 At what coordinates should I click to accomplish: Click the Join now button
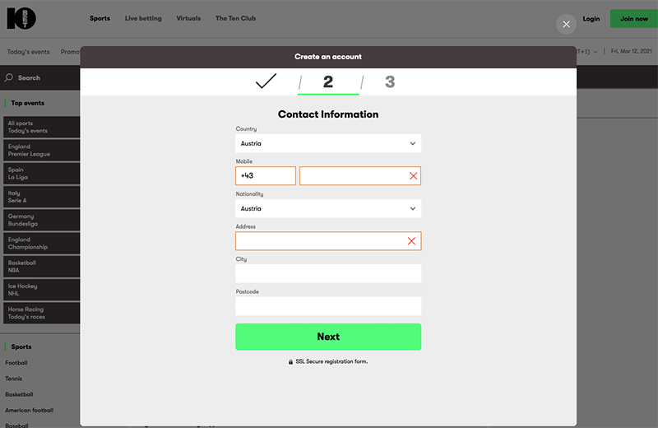633,18
